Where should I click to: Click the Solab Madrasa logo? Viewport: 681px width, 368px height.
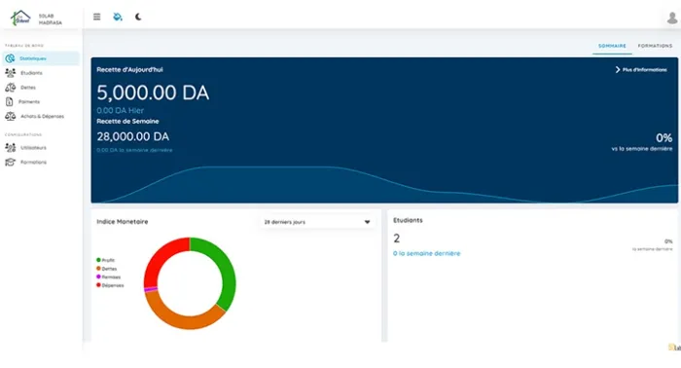tap(20, 18)
